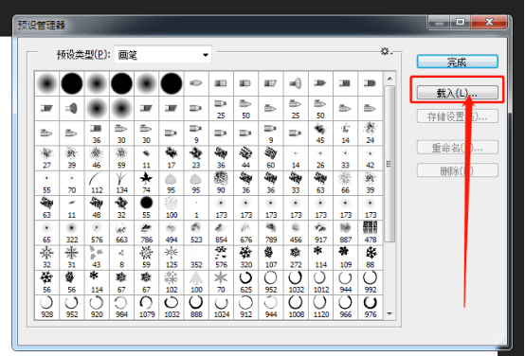Viewport: 525px width, 356px height.
Task: Select the first soft round brush
Action: (46, 83)
